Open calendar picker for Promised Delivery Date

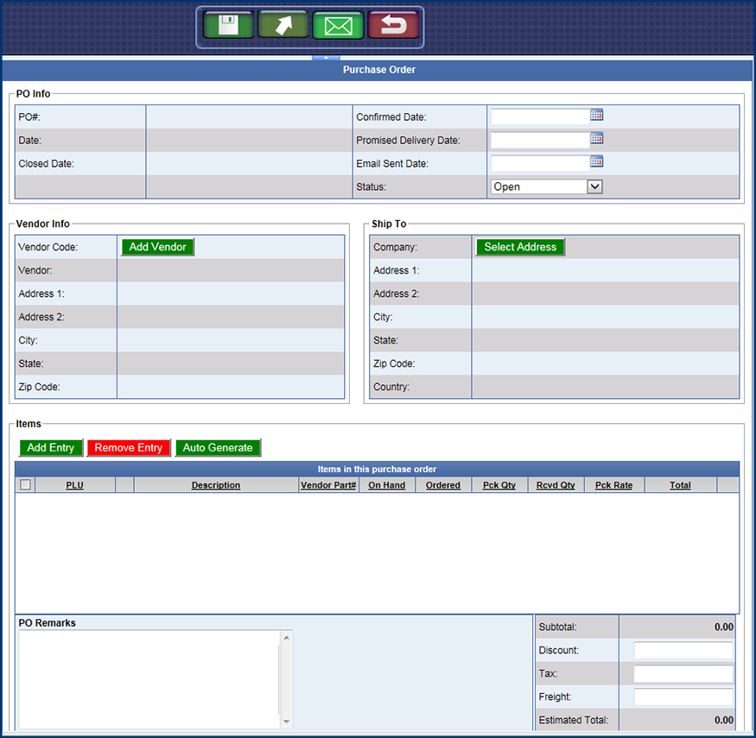(x=596, y=138)
